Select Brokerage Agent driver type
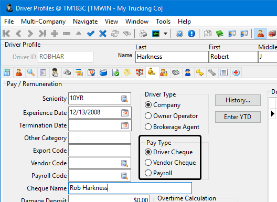The width and height of the screenshot is (277, 202). point(172,127)
